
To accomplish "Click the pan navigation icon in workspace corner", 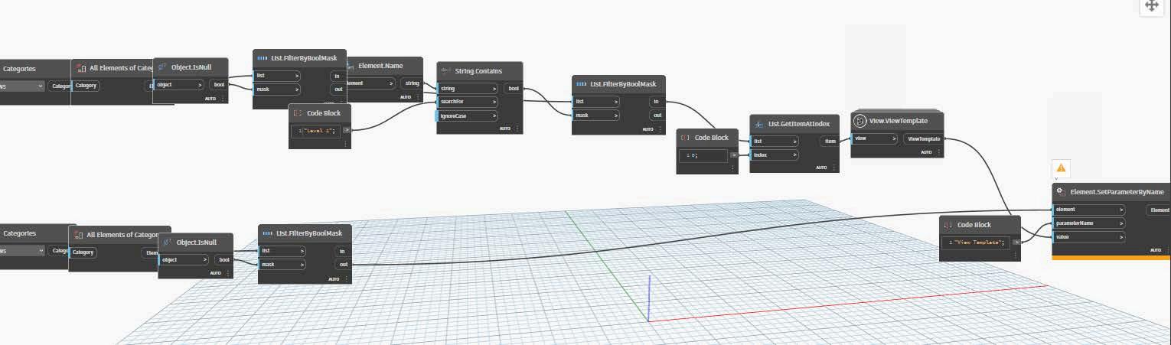I will click(x=1152, y=5).
